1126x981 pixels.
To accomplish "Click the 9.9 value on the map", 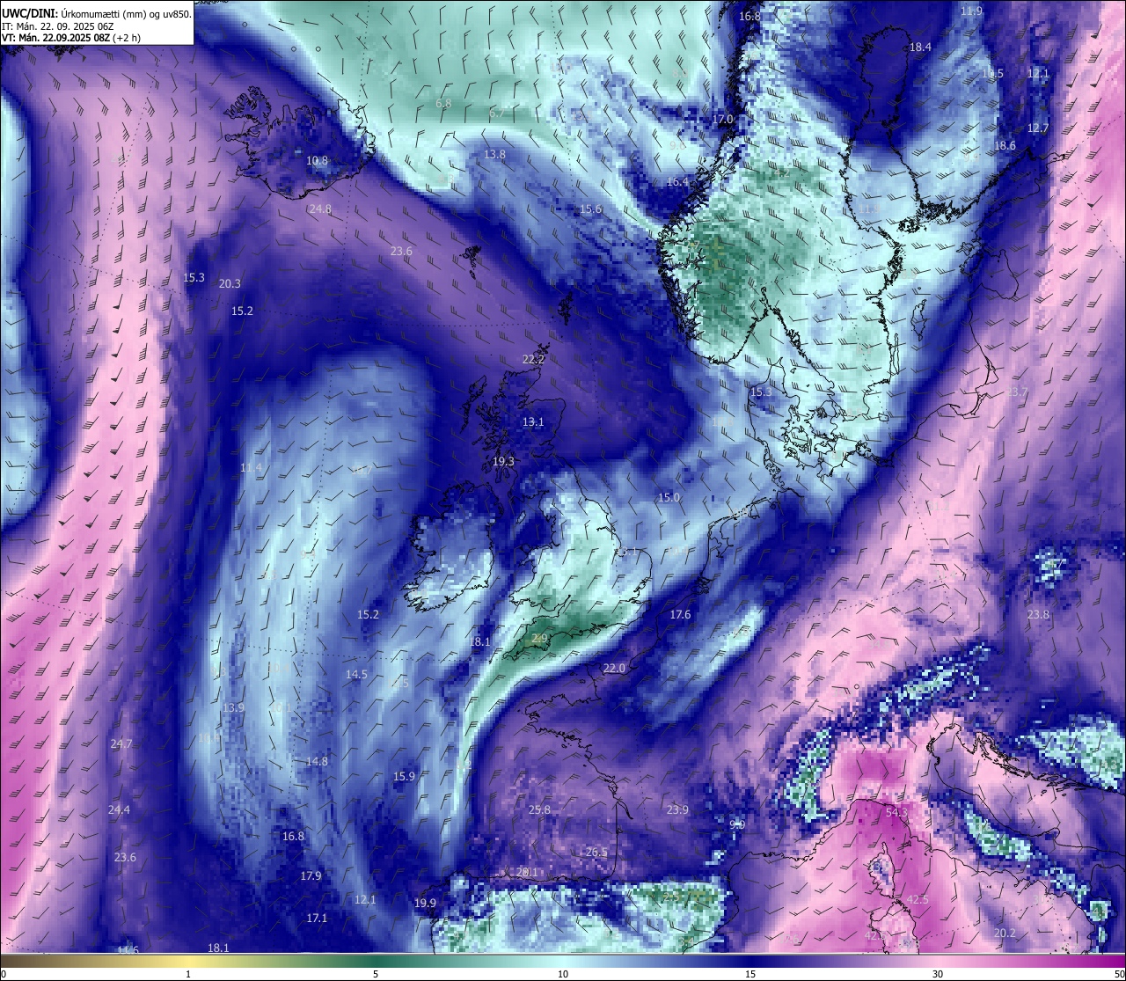I will coord(737,825).
